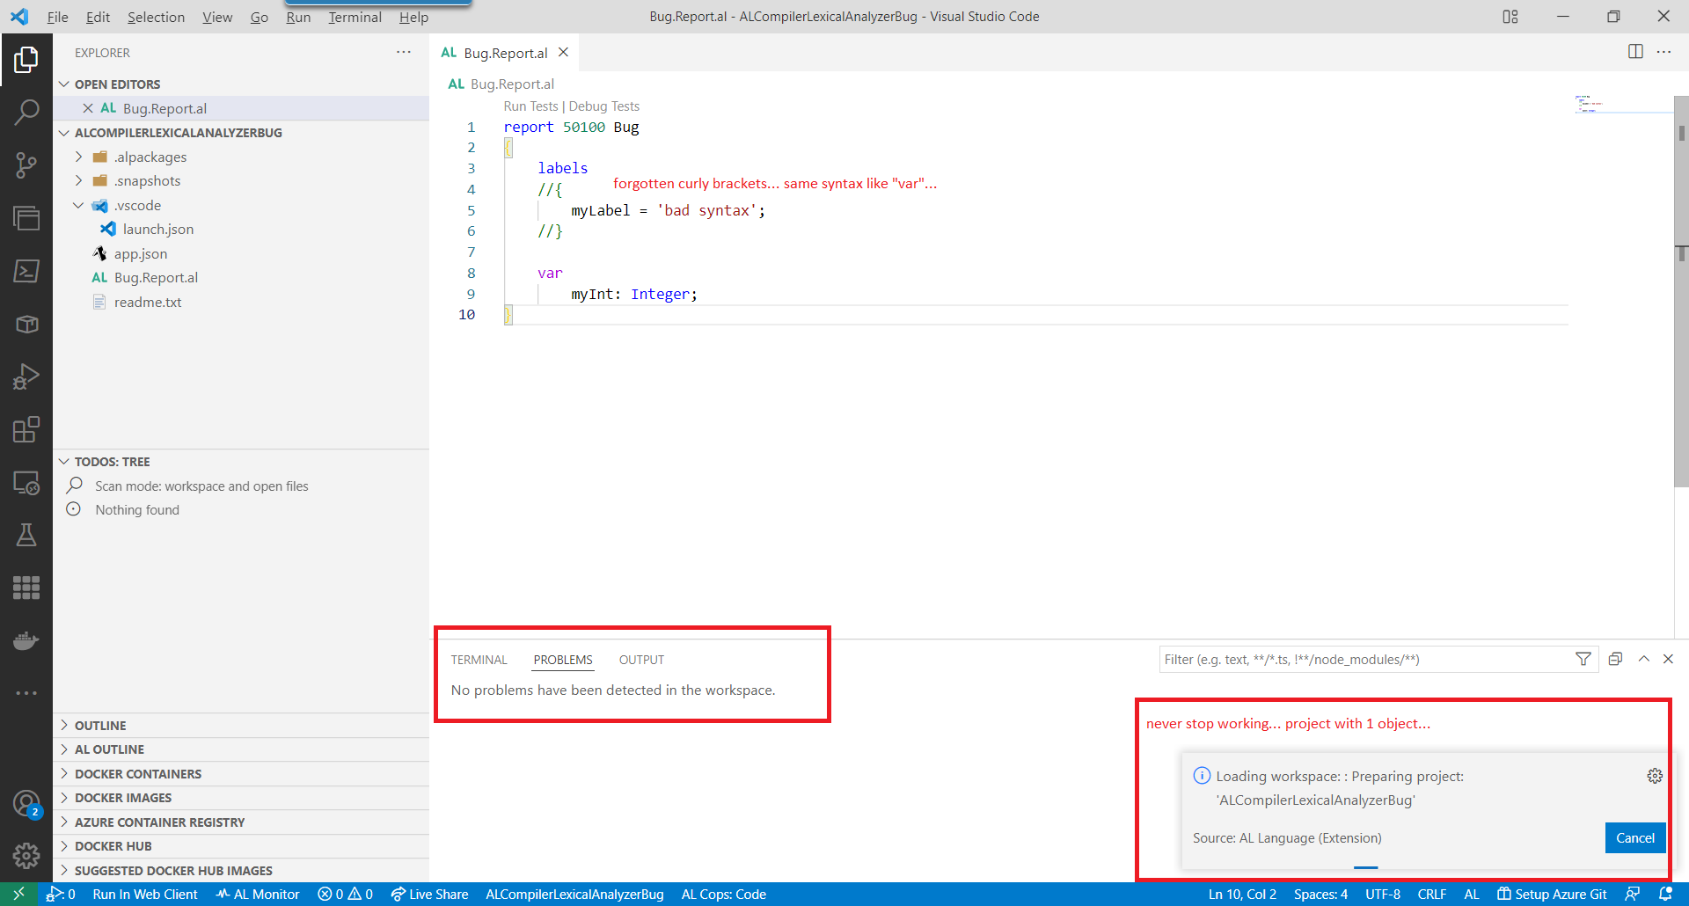Open the Run and Debug view
This screenshot has width=1689, height=906.
click(26, 376)
